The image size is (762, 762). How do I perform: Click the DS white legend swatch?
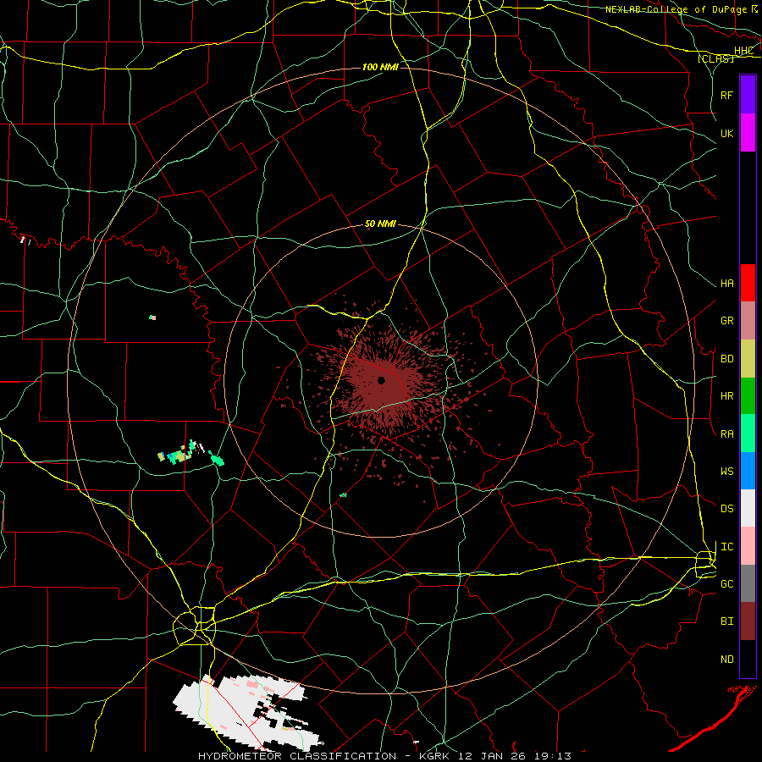[x=748, y=508]
